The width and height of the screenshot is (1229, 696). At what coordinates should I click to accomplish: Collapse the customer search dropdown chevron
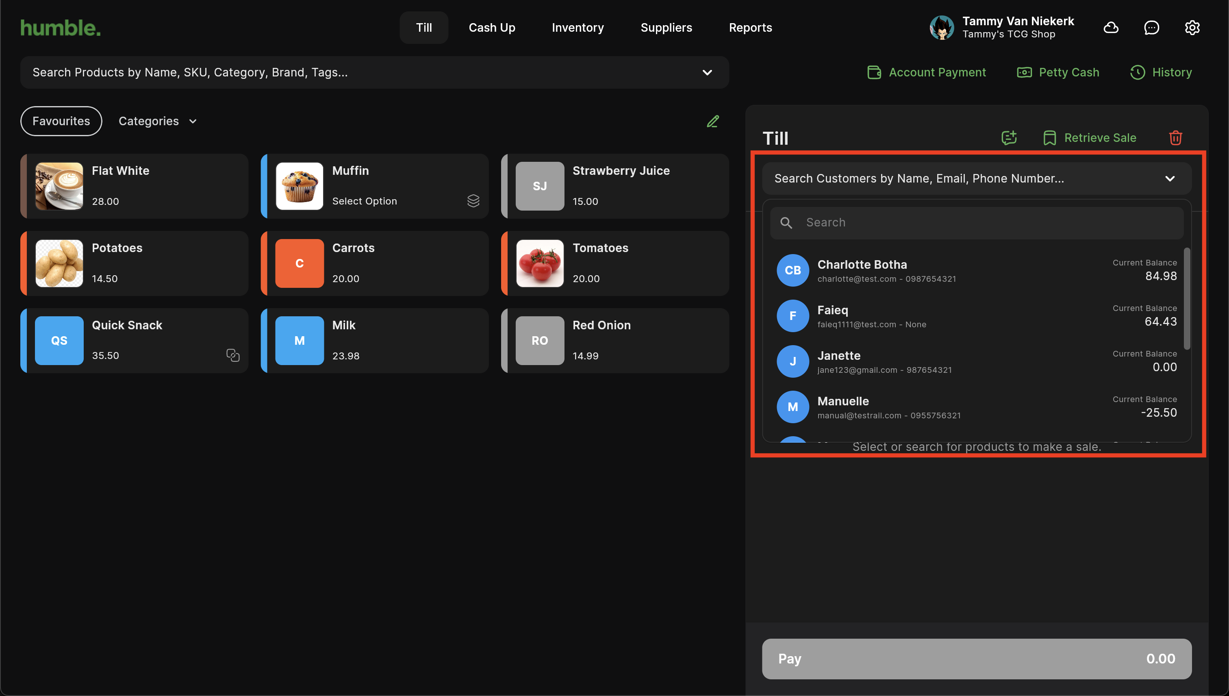[1169, 179]
